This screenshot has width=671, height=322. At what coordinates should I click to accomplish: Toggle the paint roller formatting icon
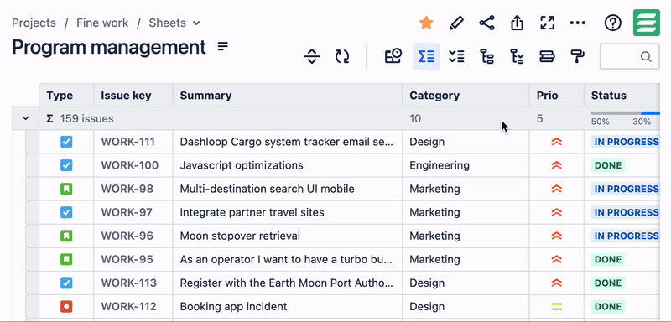578,56
